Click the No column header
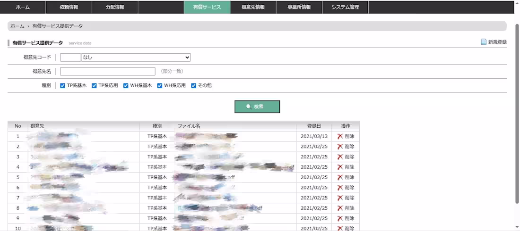The image size is (520, 231). tap(18, 126)
